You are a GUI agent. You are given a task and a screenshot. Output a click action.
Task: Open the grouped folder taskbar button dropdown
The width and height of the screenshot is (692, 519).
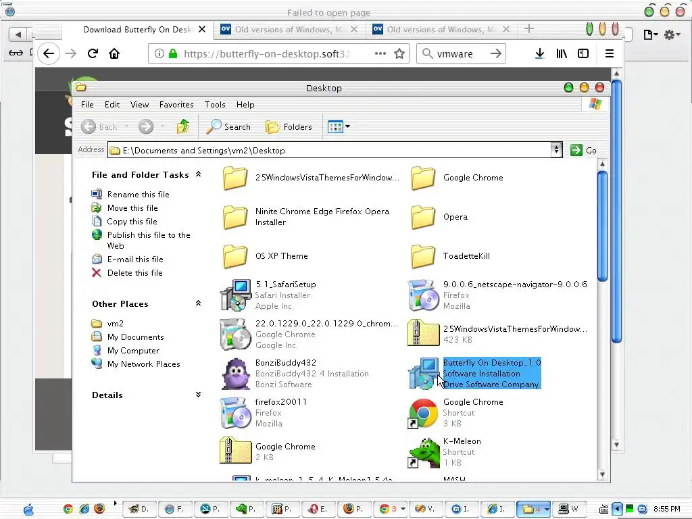547,509
